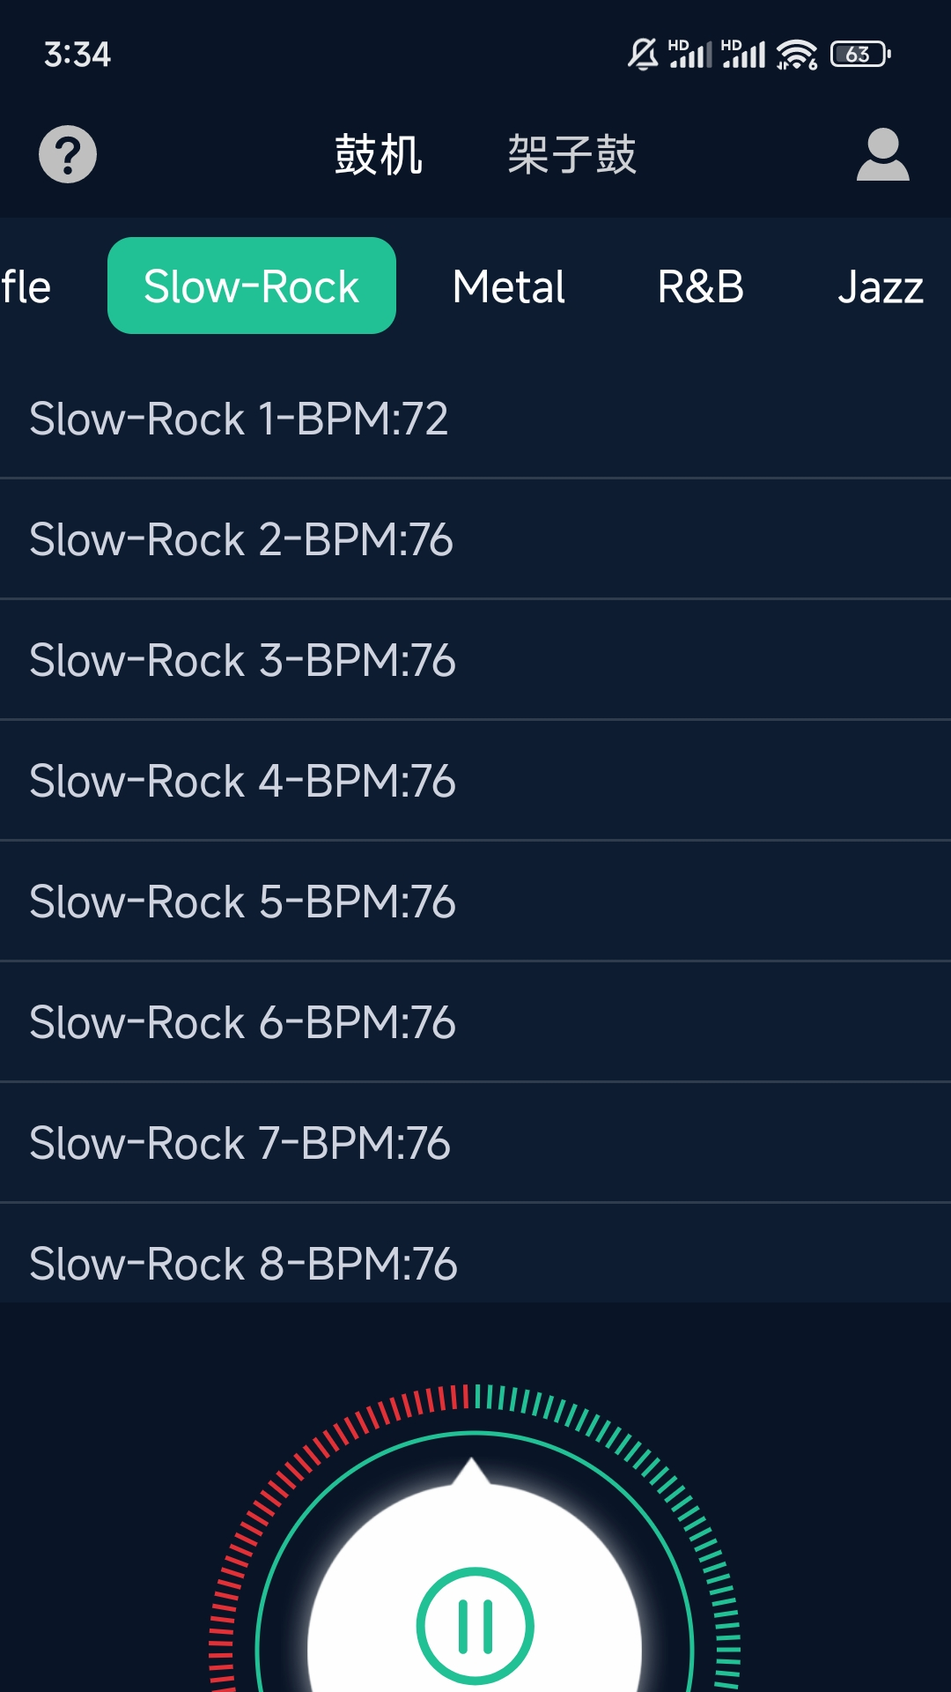Viewport: 951px width, 1692px height.
Task: Tap the active Slow-Rock genre tab
Action: pos(252,286)
